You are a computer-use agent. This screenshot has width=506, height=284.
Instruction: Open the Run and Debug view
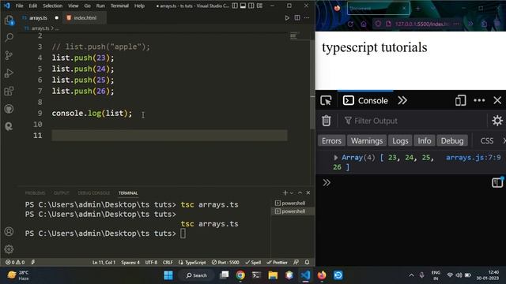9,73
